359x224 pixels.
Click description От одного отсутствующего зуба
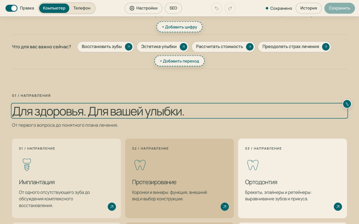pyautogui.click(x=54, y=199)
